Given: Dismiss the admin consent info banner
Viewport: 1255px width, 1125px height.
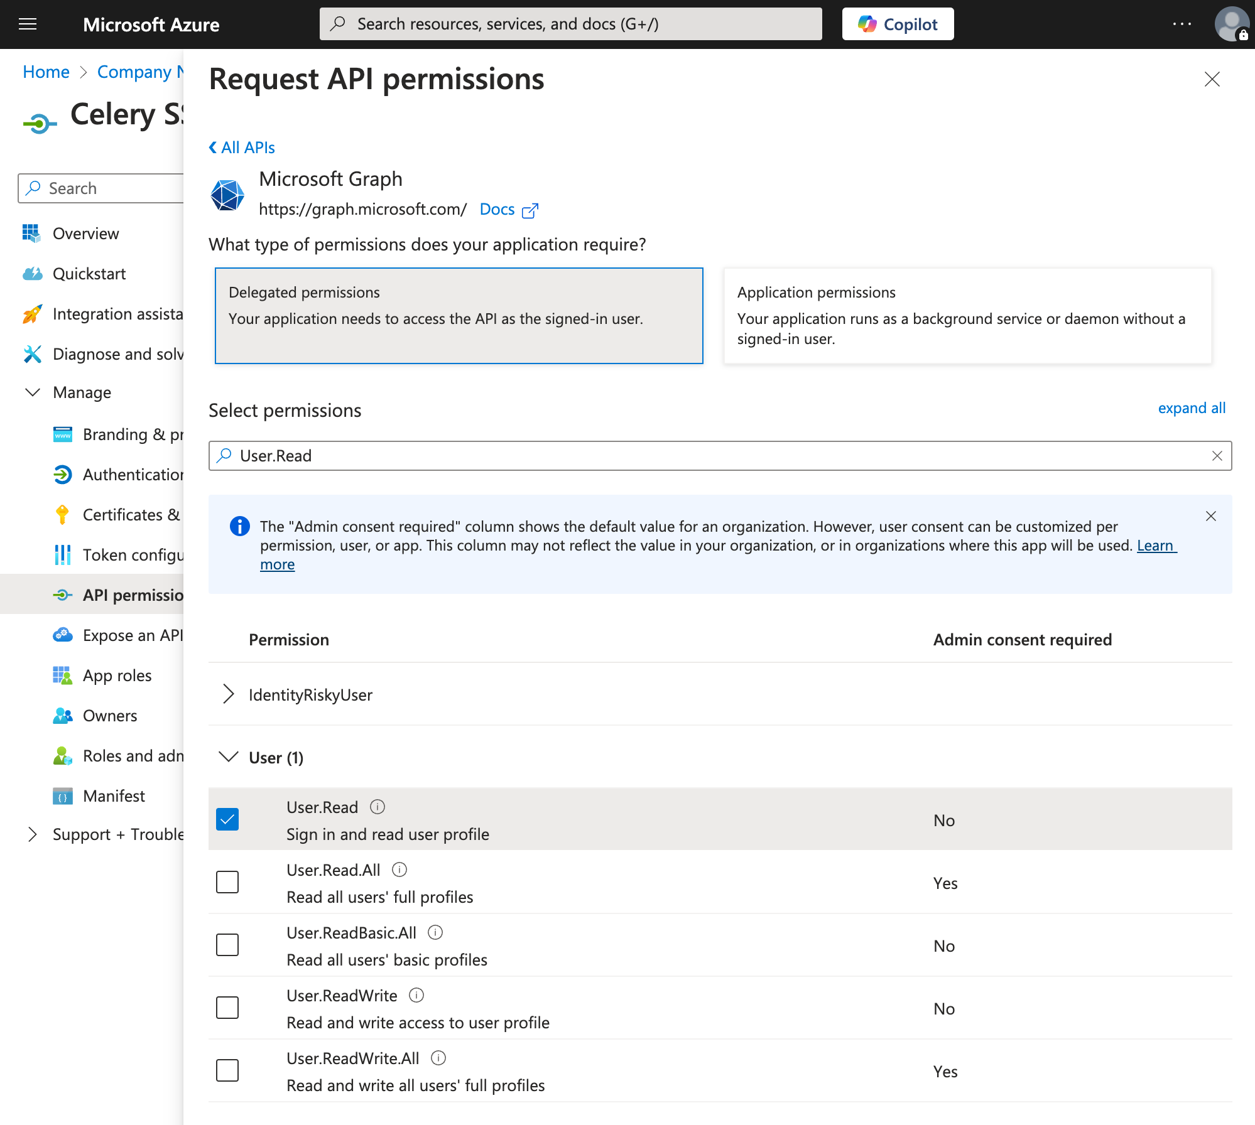Looking at the screenshot, I should pos(1210,516).
